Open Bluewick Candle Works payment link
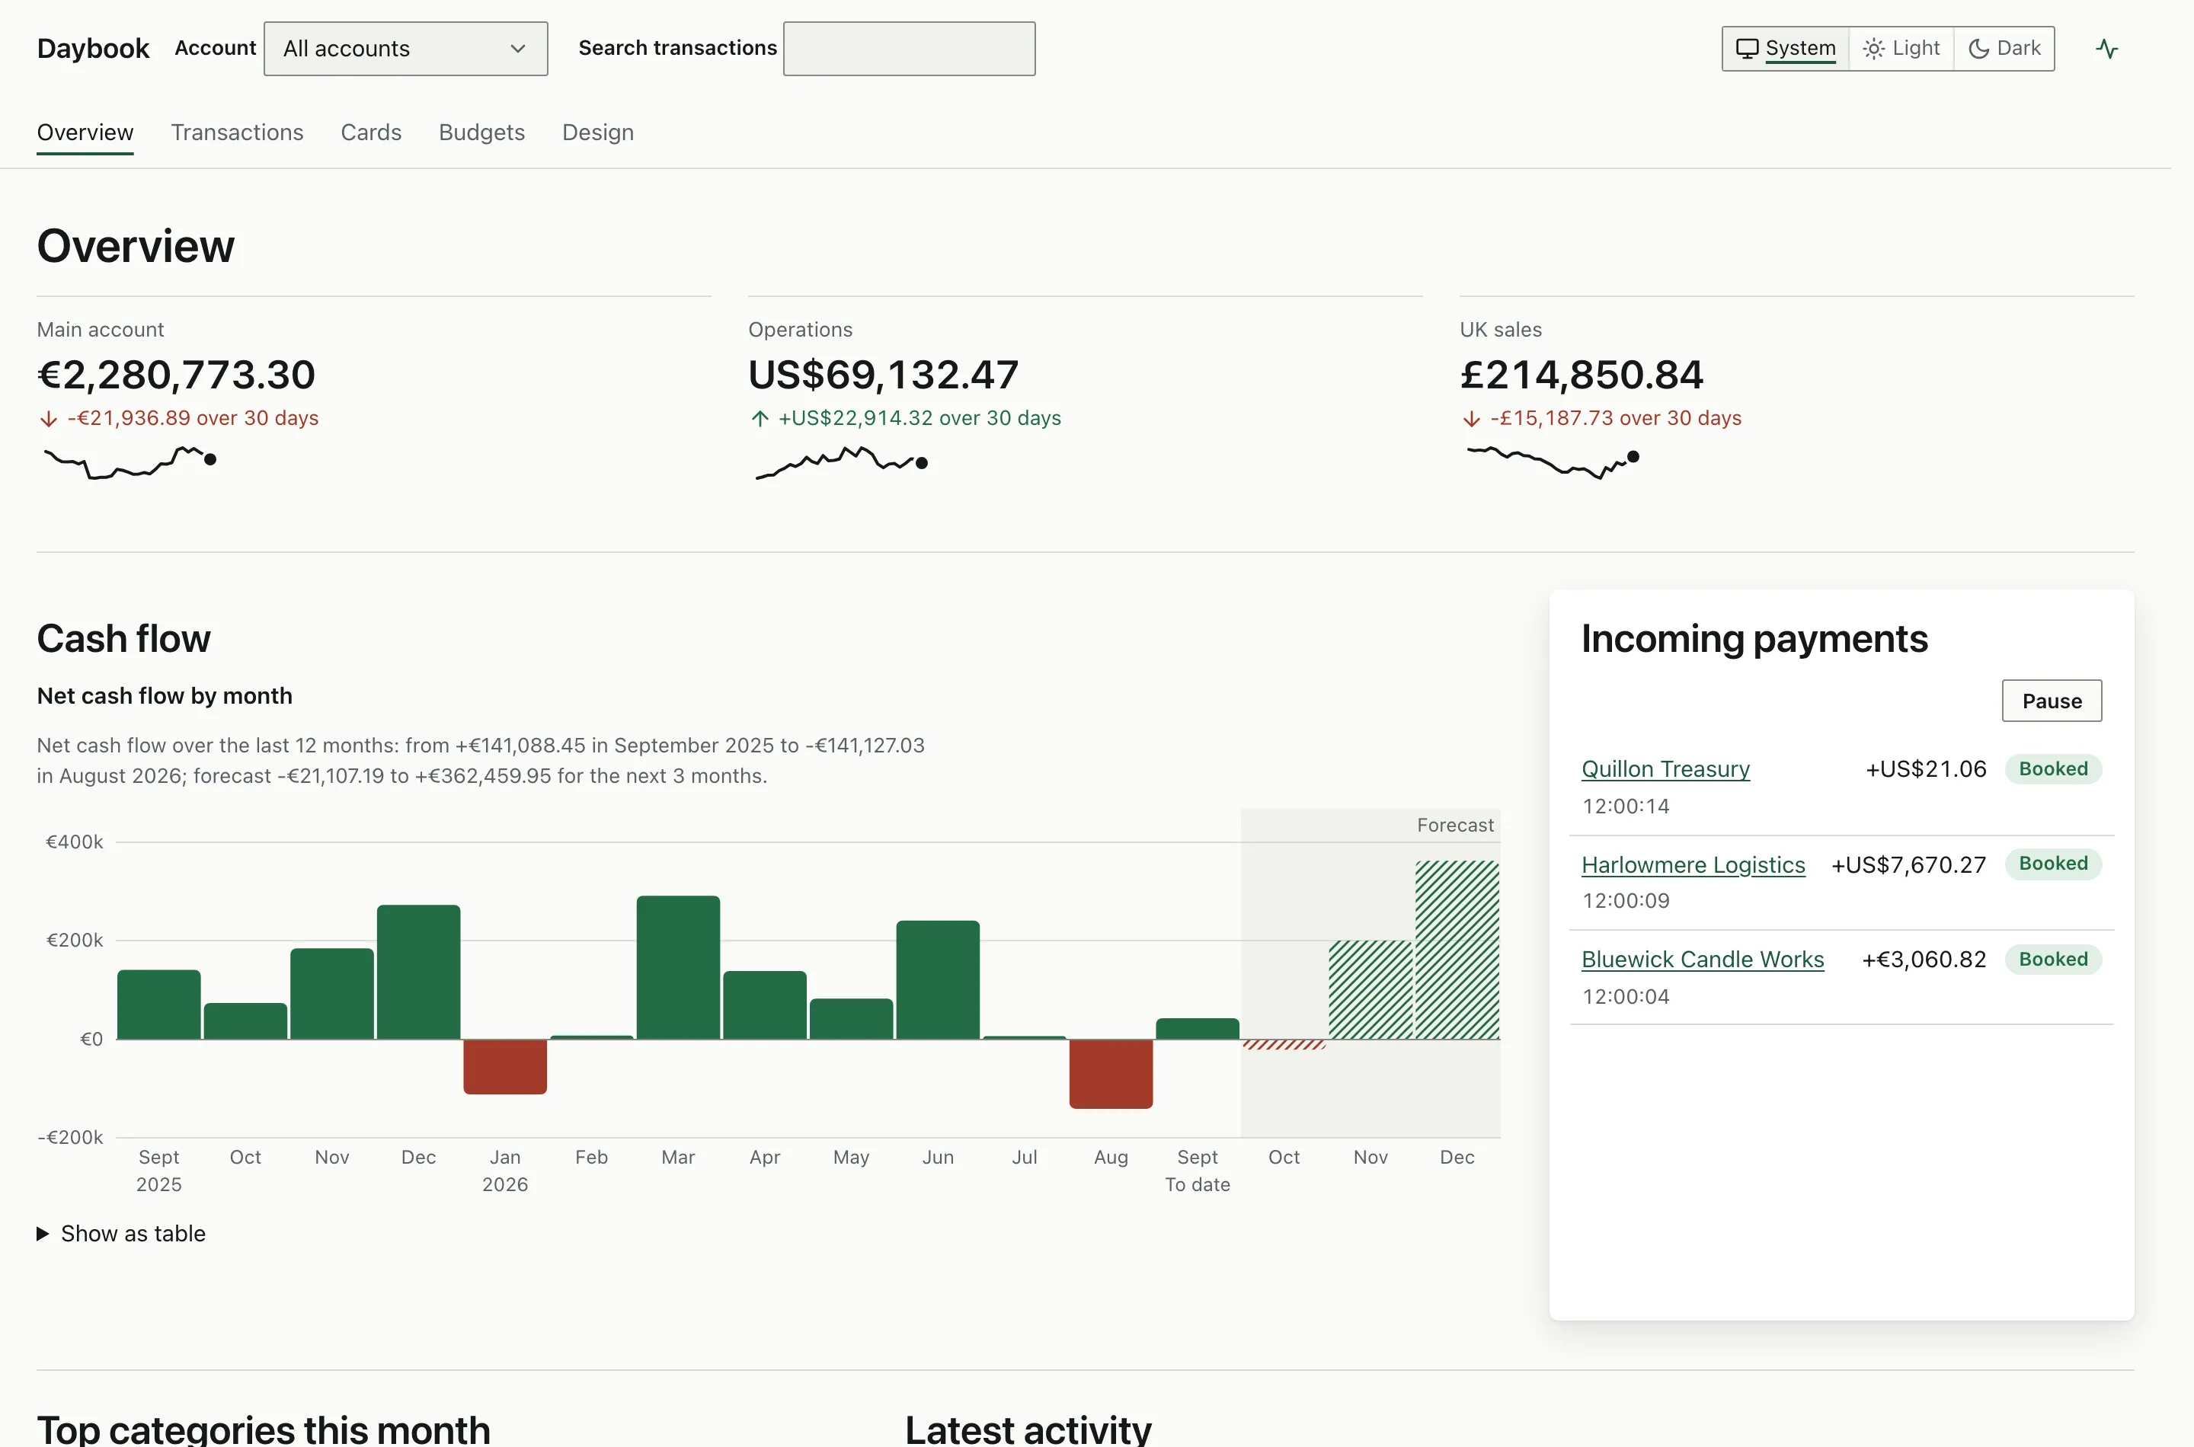Viewport: 2194px width, 1447px height. pyautogui.click(x=1702, y=959)
